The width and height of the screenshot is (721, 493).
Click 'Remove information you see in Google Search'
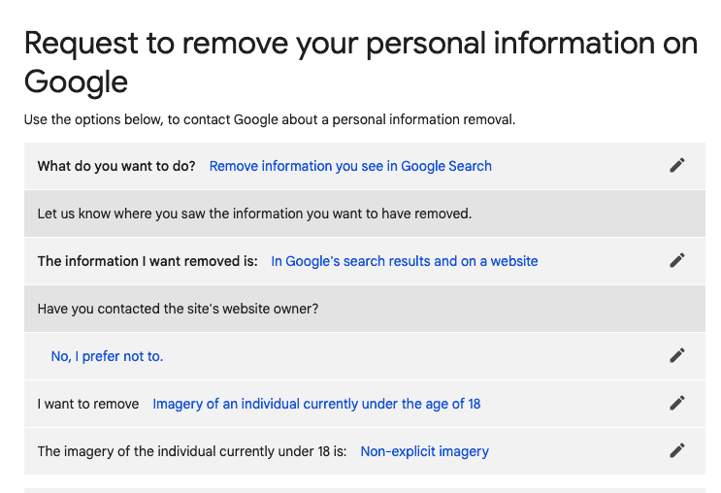(350, 166)
